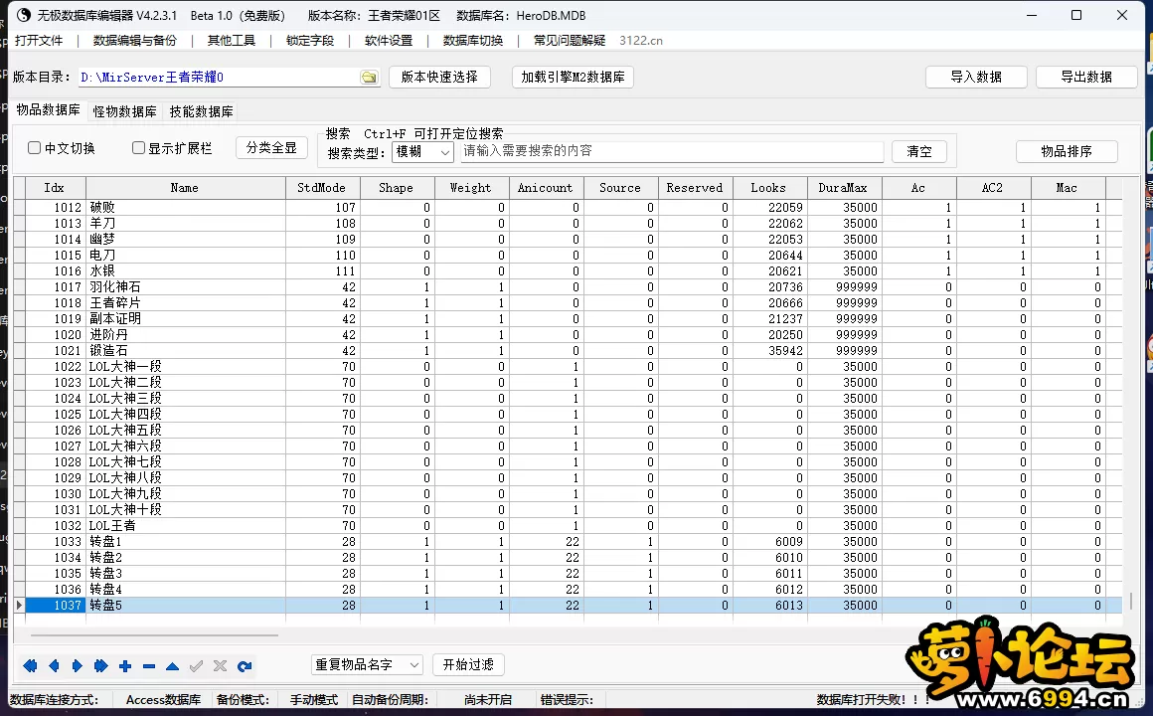
Task: Select the LOL王者 name cell
Action: tap(185, 525)
